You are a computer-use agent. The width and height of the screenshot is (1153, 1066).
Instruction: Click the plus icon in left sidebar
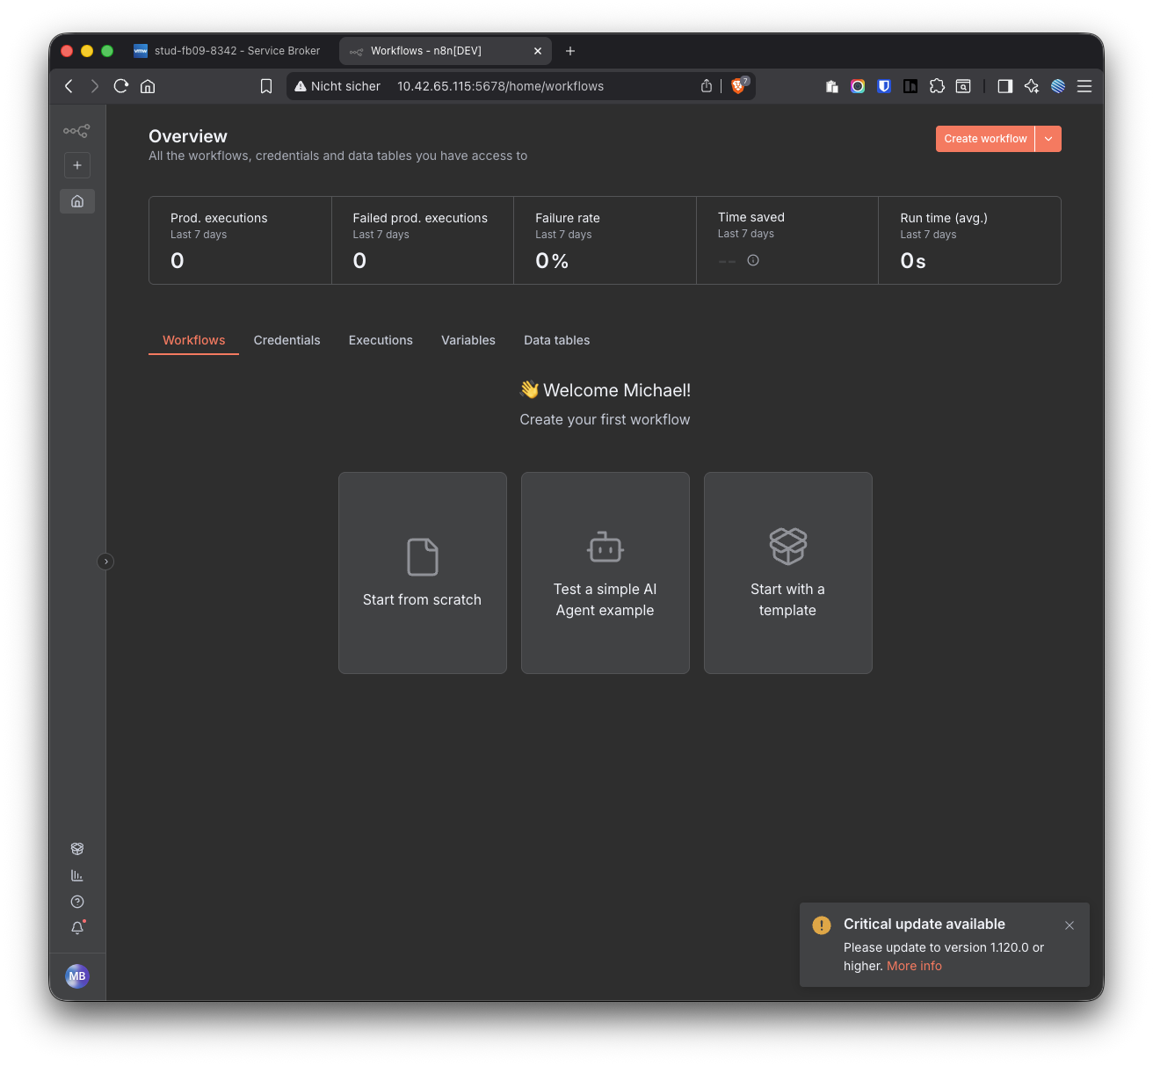(x=77, y=165)
